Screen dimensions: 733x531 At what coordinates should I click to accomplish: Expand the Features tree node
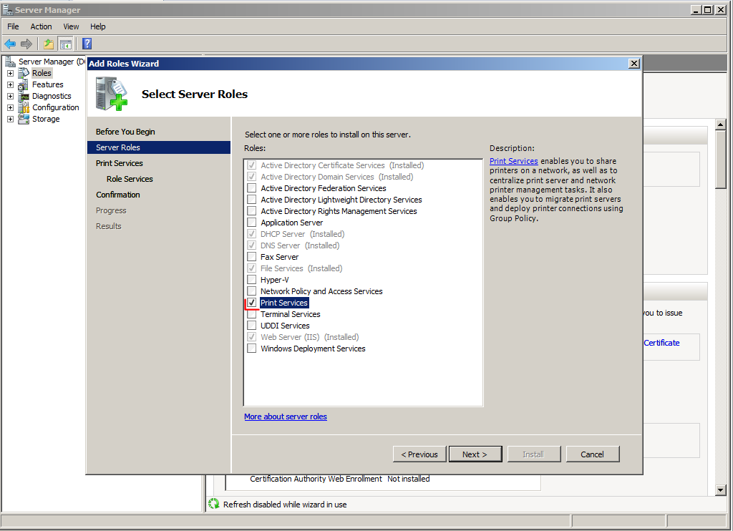click(10, 84)
